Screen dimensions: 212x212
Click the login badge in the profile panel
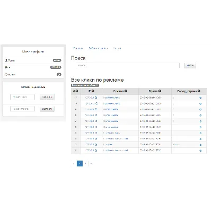tap(57, 60)
